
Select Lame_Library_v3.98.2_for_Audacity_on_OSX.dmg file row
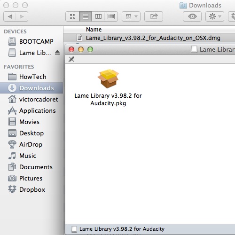149,38
